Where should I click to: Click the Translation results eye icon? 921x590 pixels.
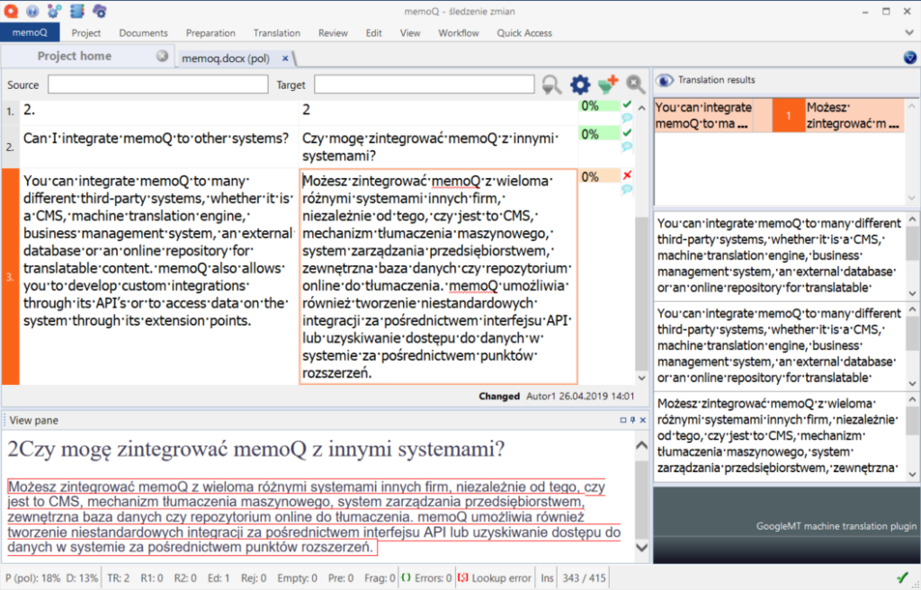pos(666,80)
